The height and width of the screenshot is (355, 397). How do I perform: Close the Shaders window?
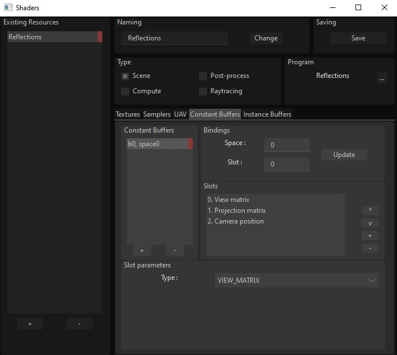384,7
